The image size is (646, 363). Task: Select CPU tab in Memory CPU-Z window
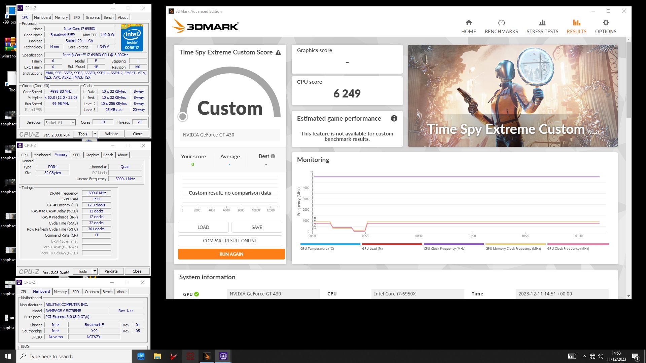click(25, 155)
